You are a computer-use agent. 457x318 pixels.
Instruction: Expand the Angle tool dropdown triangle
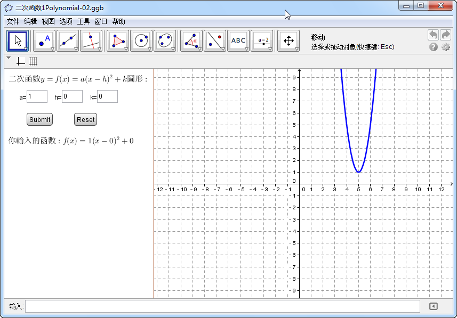click(199, 49)
